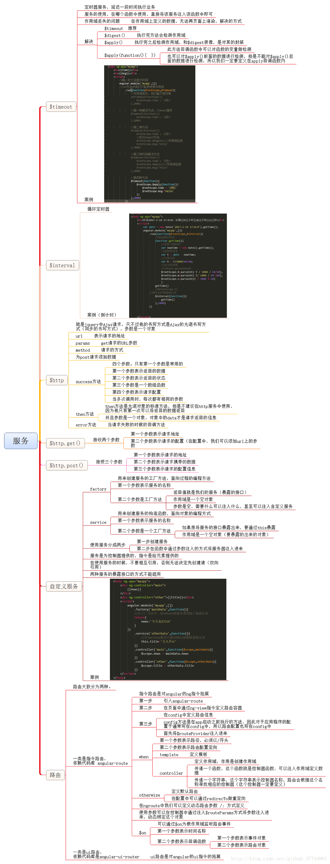
Task: Click 第二个参数表示回调函数 under $on
Action: 181,841
